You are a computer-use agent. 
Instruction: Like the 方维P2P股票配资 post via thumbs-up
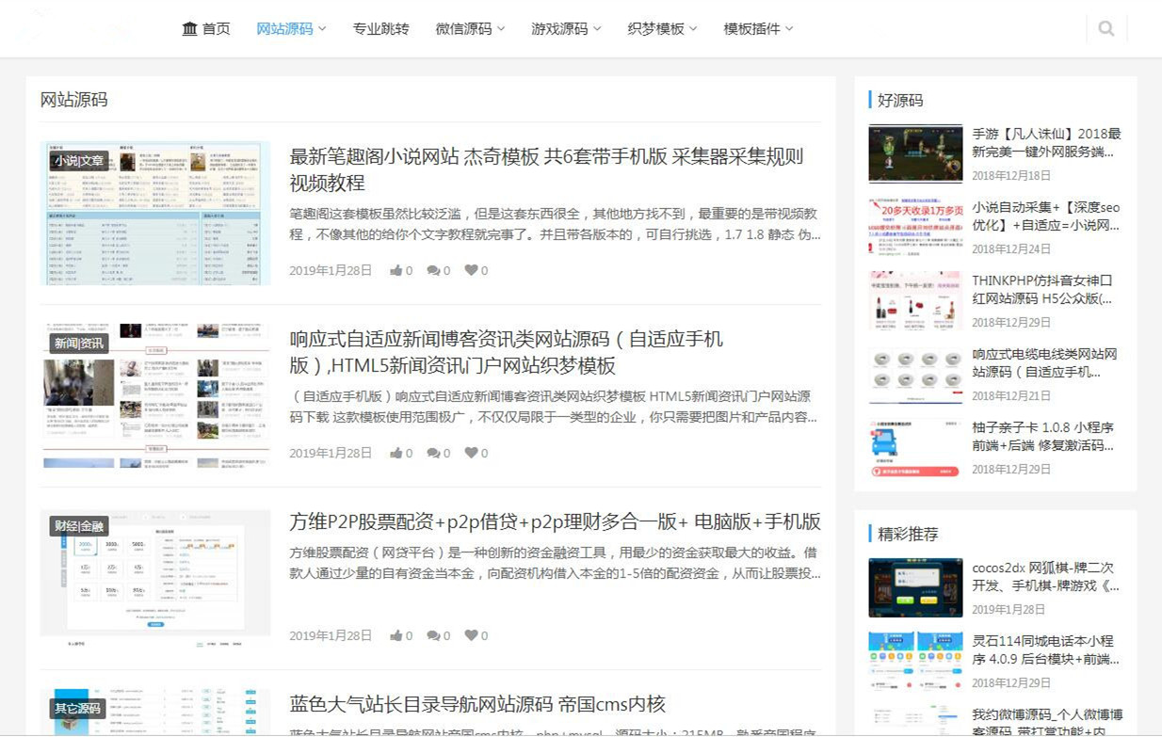click(x=396, y=635)
